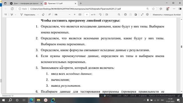Click the CRLF line separator indicator
Viewport: 183px width, 103px height.
pos(126,96)
